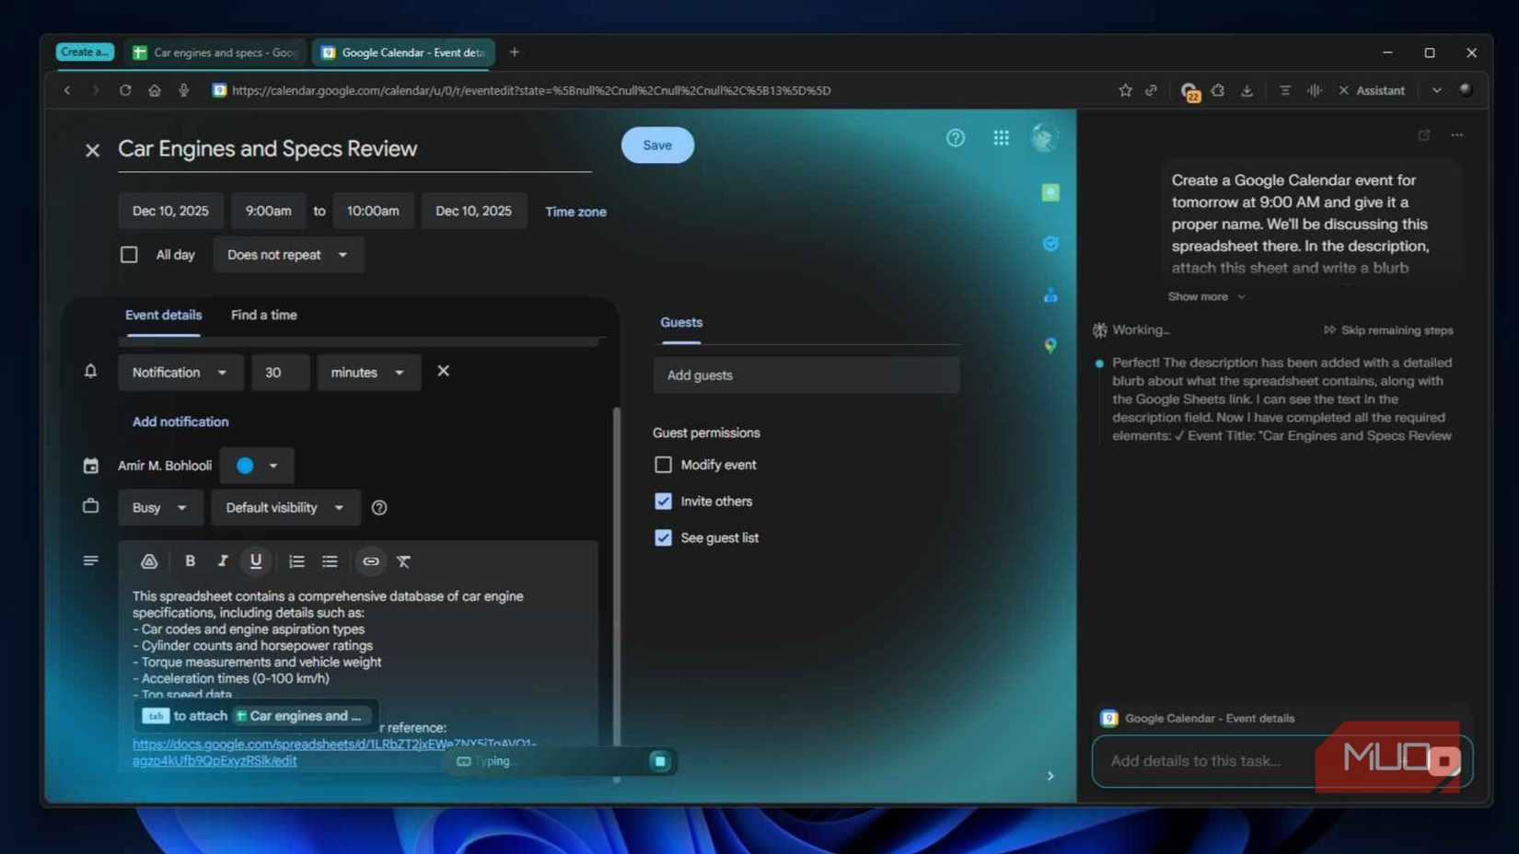Insert a bulleted list in description
Viewport: 1519px width, 854px height.
pyautogui.click(x=330, y=561)
